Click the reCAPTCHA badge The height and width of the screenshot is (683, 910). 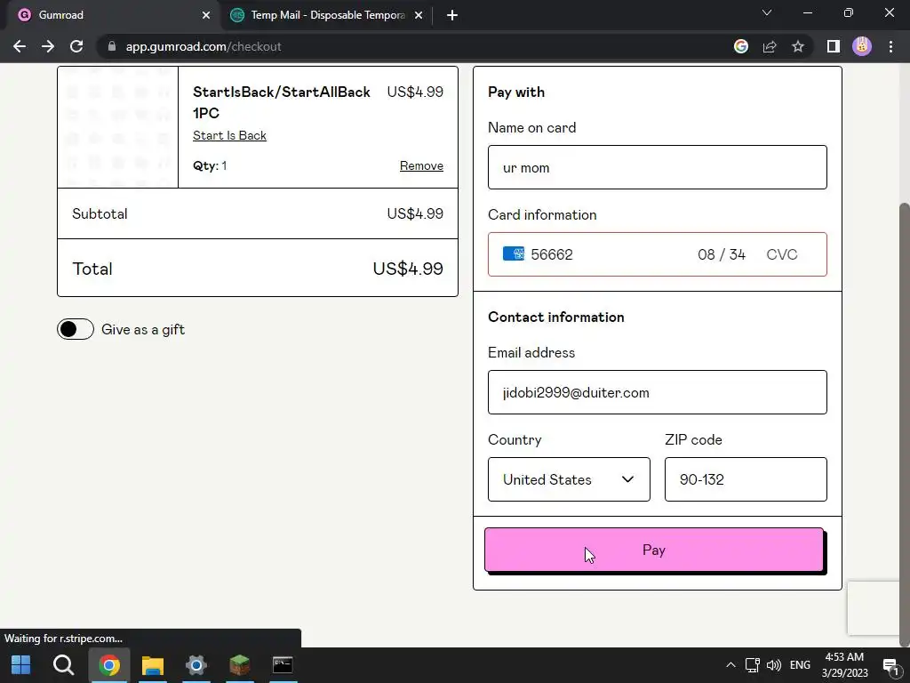click(873, 608)
